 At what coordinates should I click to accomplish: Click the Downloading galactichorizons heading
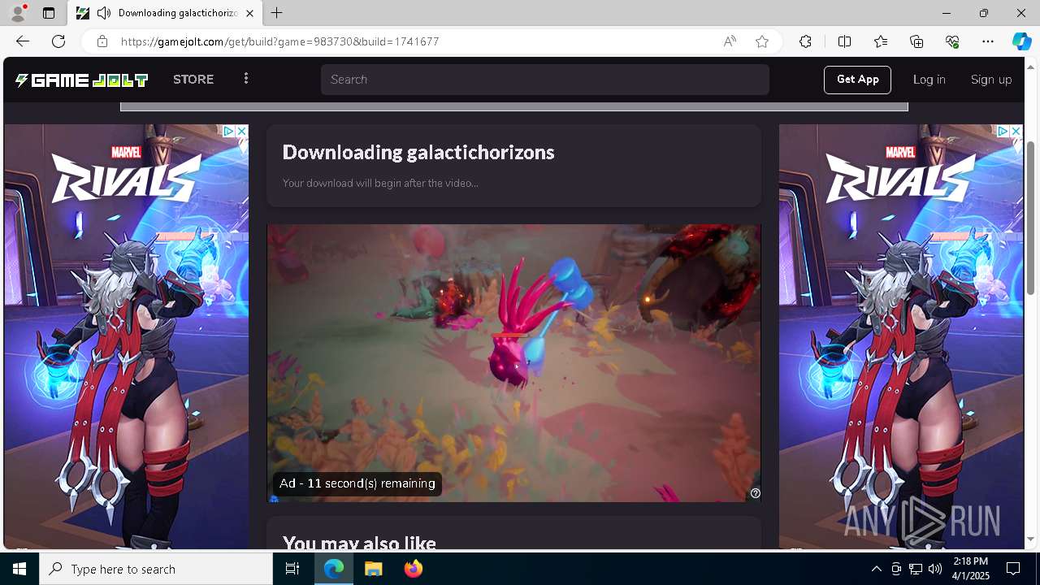click(418, 152)
